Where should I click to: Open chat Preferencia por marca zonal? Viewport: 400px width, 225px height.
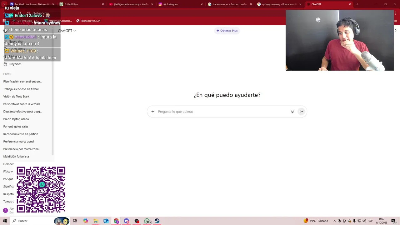click(21, 149)
